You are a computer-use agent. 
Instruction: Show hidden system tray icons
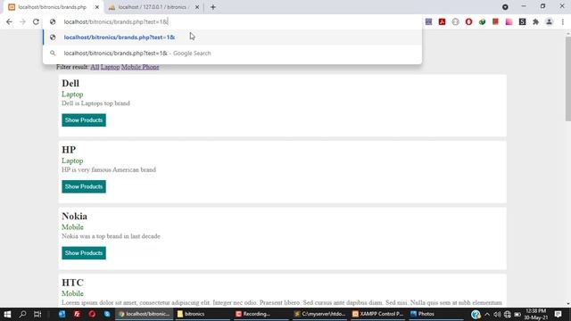click(487, 314)
